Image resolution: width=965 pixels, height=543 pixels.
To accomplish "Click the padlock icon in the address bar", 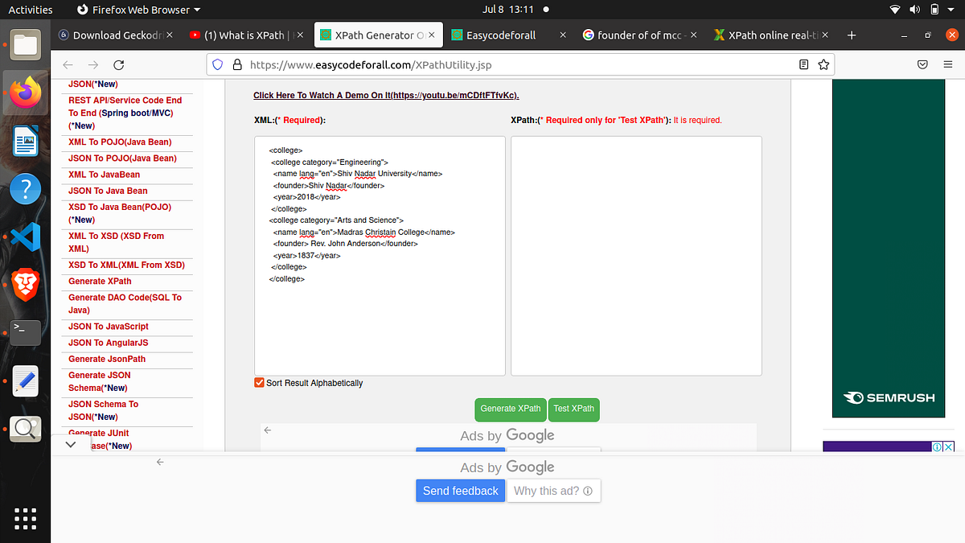I will pyautogui.click(x=236, y=64).
